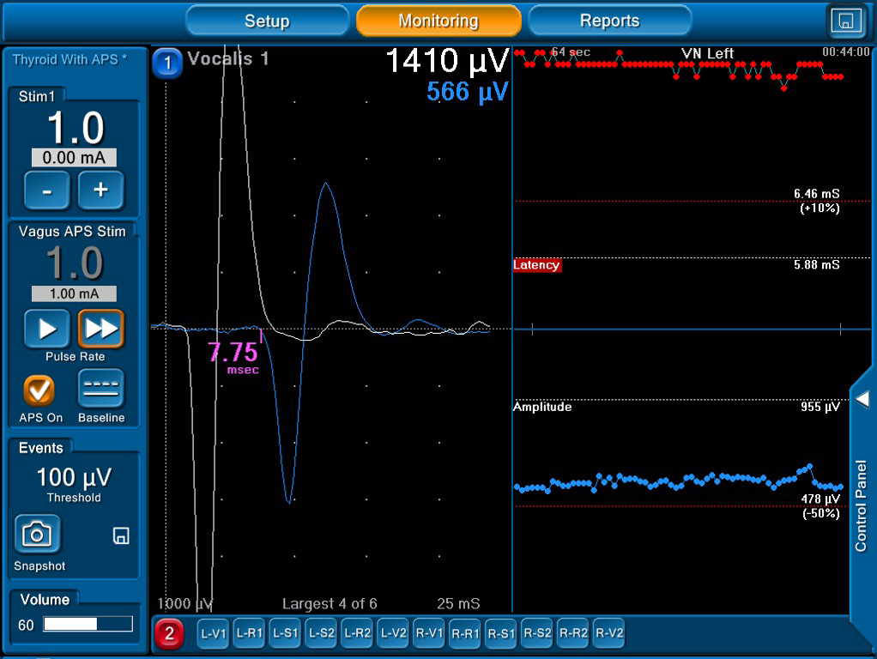This screenshot has height=659, width=877.
Task: Toggle the APS On checkbox
Action: pos(39,390)
